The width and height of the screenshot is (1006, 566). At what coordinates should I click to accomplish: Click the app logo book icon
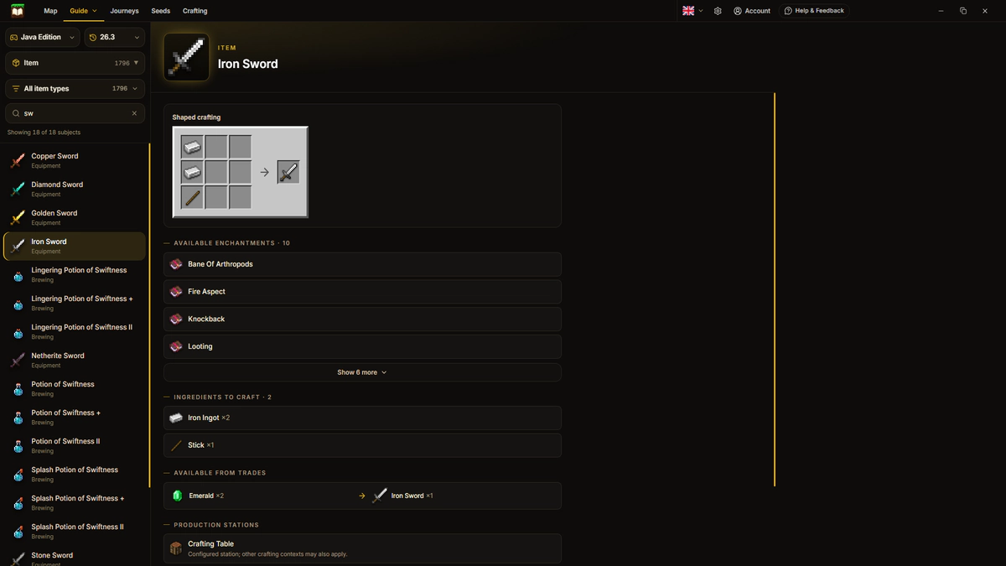coord(18,11)
